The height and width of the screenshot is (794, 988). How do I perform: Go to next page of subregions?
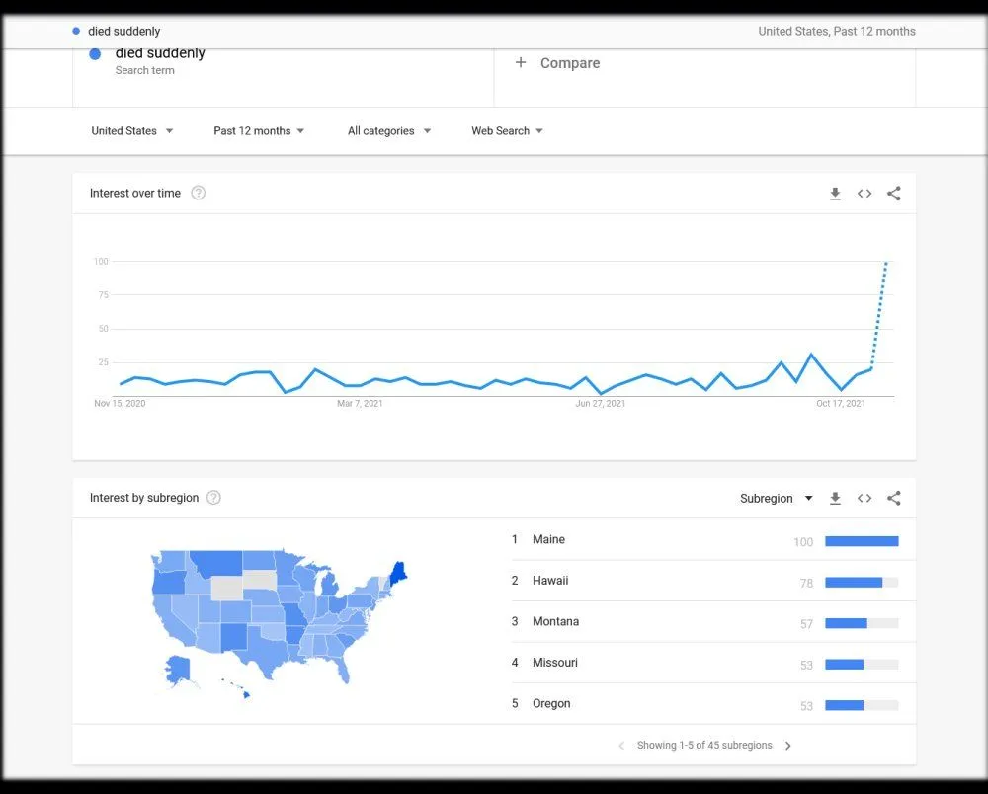click(787, 746)
